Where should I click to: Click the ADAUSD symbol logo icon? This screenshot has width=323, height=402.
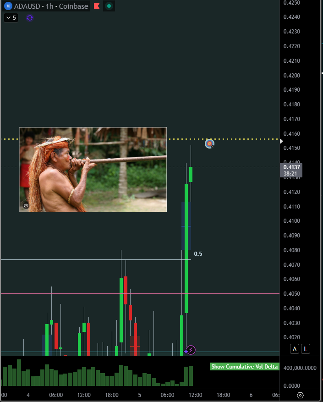8,6
